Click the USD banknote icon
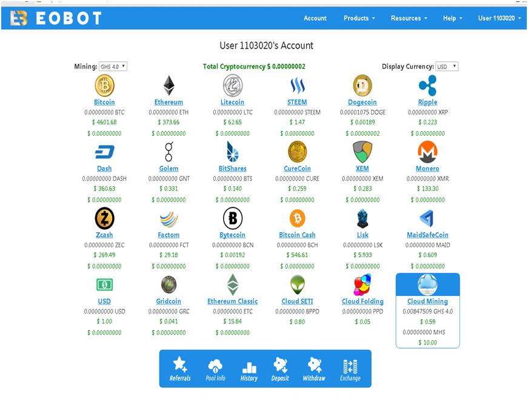The width and height of the screenshot is (528, 399). coord(104,284)
